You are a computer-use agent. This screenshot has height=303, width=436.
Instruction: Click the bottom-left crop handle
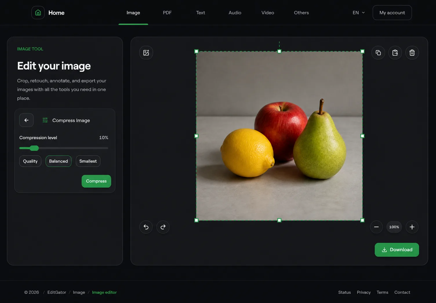coord(196,220)
